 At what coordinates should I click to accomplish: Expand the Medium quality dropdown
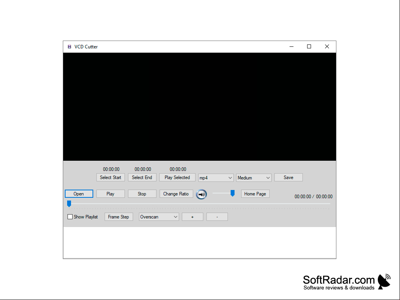(254, 178)
